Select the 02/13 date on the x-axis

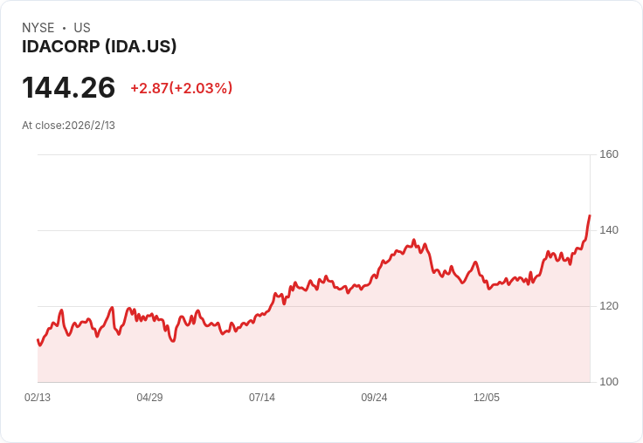[x=38, y=398]
